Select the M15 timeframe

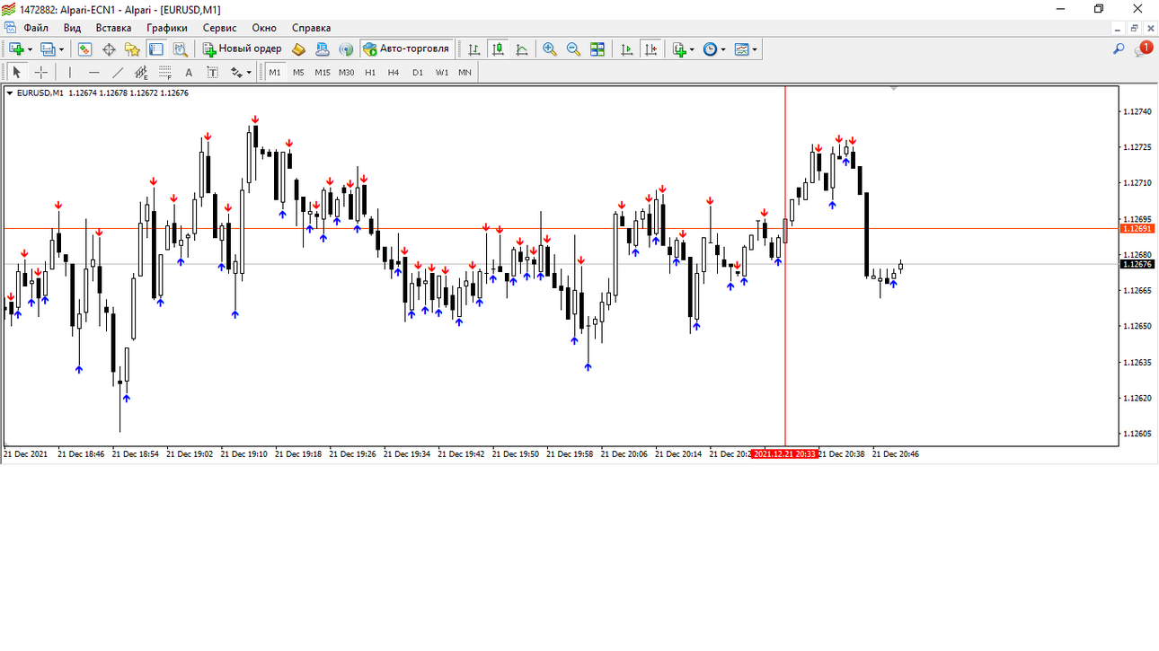coord(323,73)
